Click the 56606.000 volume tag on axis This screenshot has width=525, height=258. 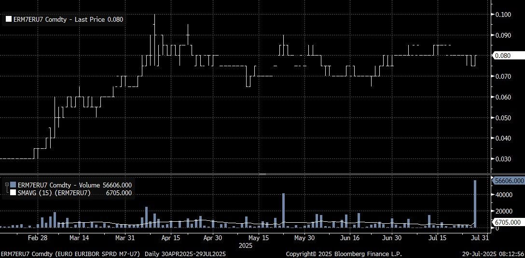508,181
